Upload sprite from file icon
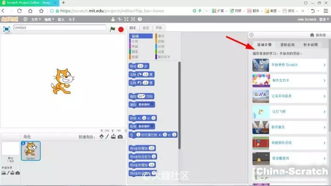 (x=113, y=137)
